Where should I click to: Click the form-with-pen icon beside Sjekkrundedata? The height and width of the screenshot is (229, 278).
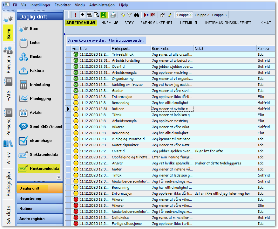point(24,155)
